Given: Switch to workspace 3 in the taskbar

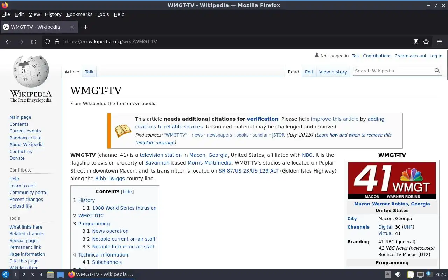Looking at the screenshot, I should click(x=32, y=275).
